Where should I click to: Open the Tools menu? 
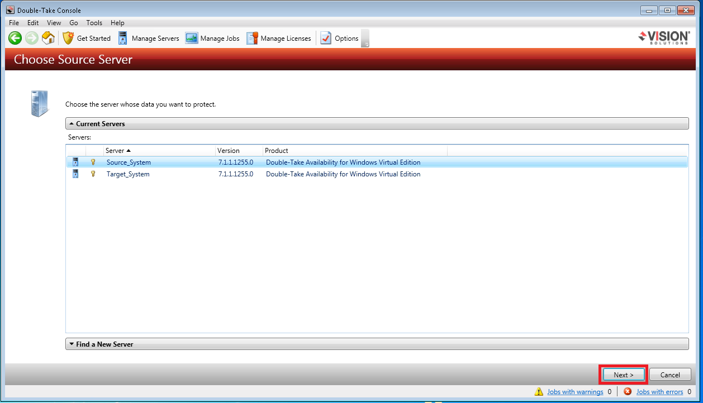[94, 23]
